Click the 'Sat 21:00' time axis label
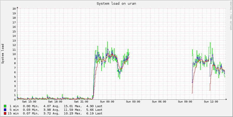The height and width of the screenshot is (117, 233). coord(81,102)
